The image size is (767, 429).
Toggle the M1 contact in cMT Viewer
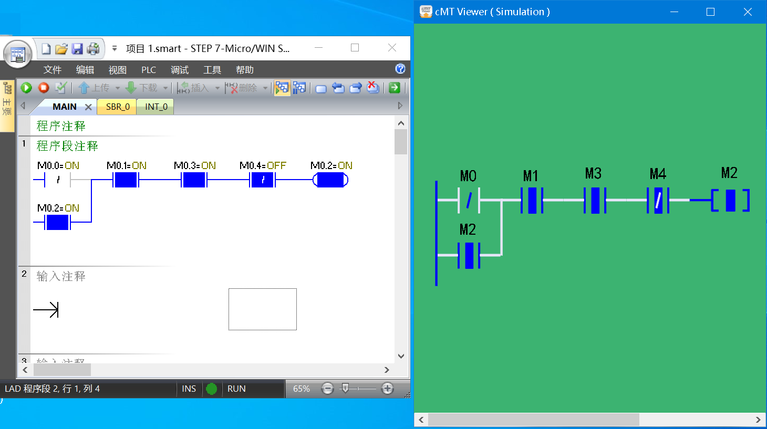(532, 200)
